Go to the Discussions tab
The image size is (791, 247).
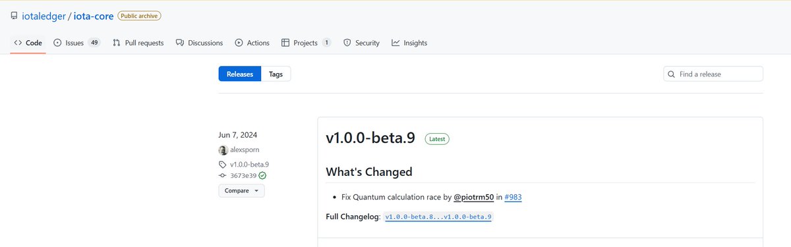click(x=199, y=43)
